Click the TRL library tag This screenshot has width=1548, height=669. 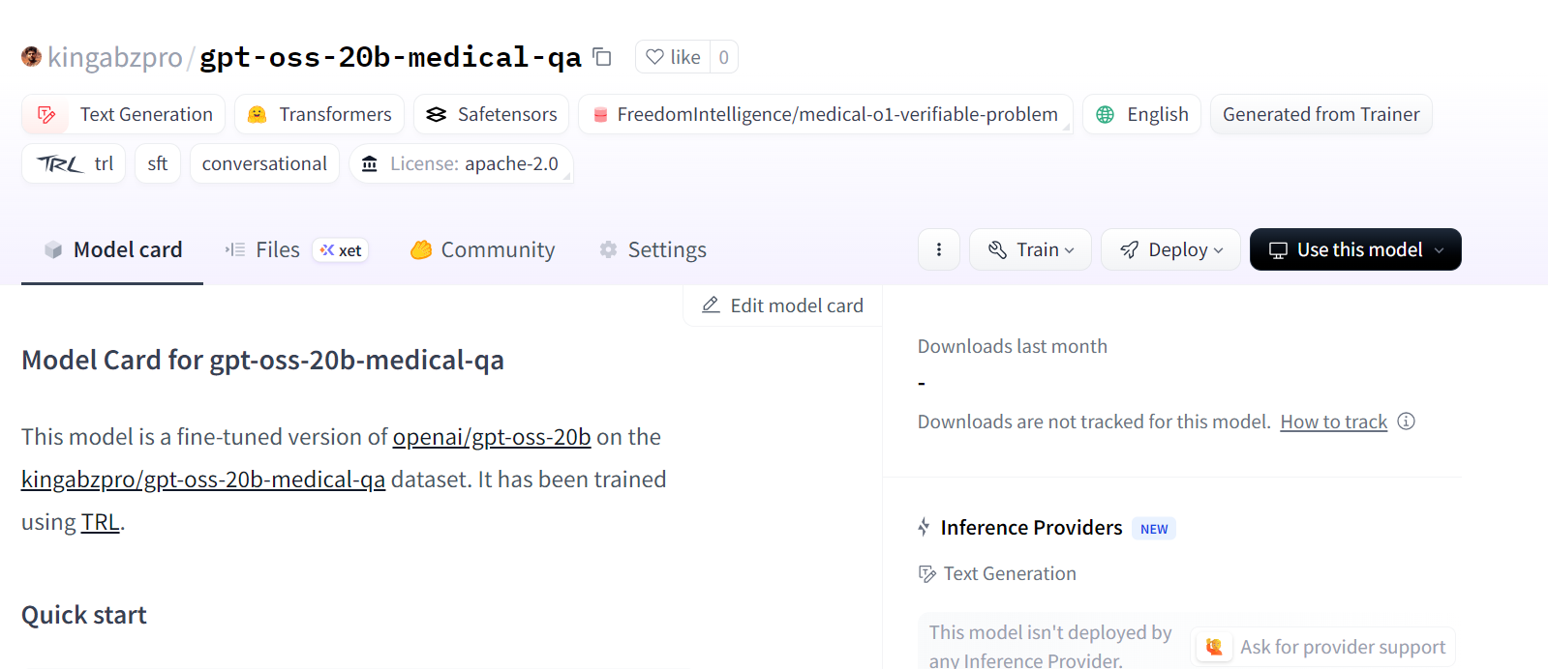[x=76, y=164]
